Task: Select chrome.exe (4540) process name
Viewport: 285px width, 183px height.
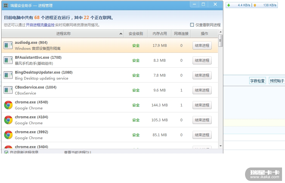Action: pos(31,102)
